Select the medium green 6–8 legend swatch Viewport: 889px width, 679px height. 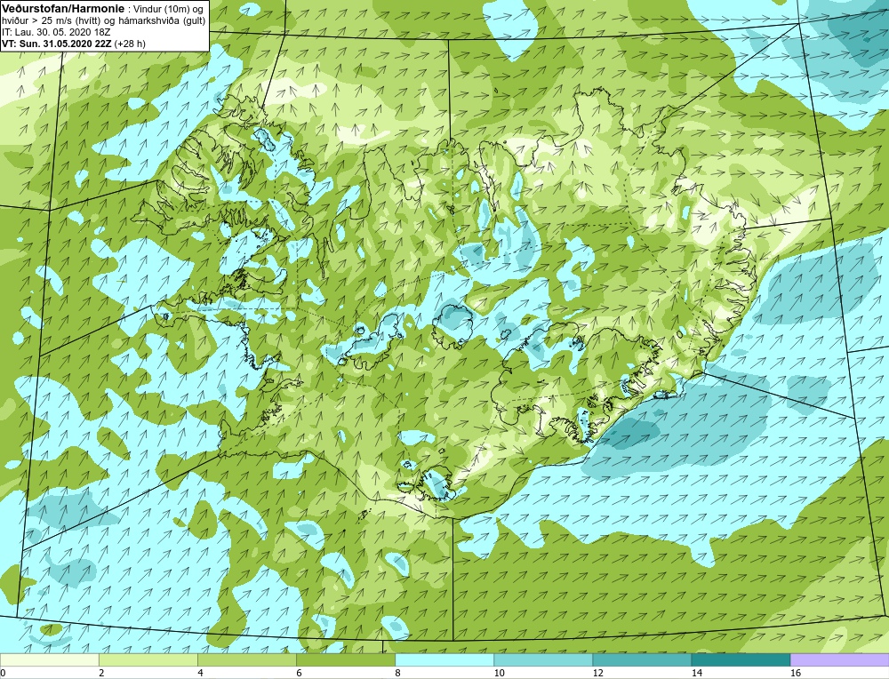345,659
